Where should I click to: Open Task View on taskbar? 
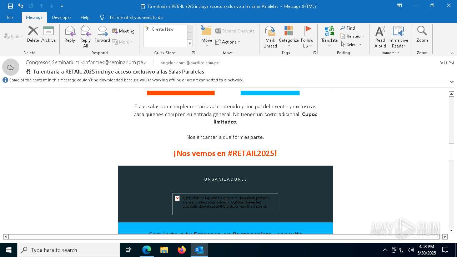129,250
